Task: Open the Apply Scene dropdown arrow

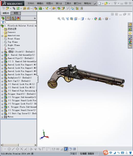Action: [103, 19]
